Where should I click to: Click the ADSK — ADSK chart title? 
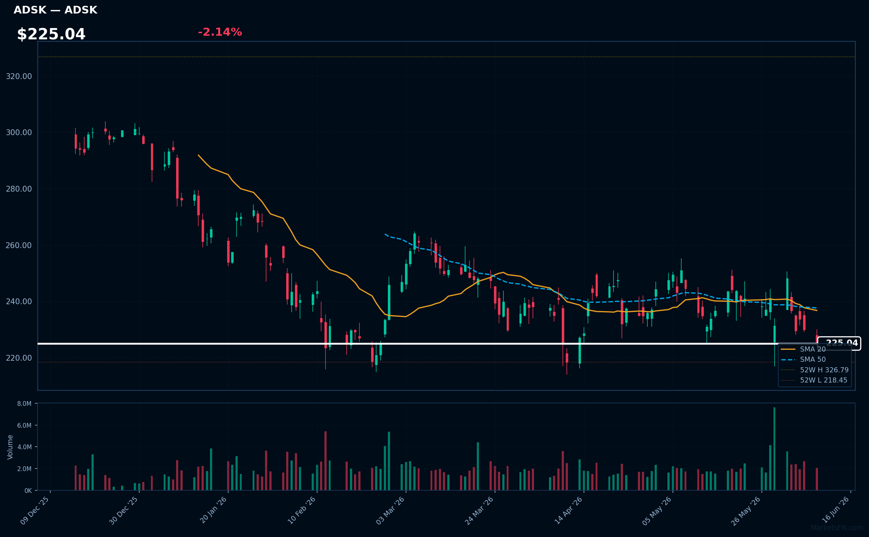[x=55, y=10]
